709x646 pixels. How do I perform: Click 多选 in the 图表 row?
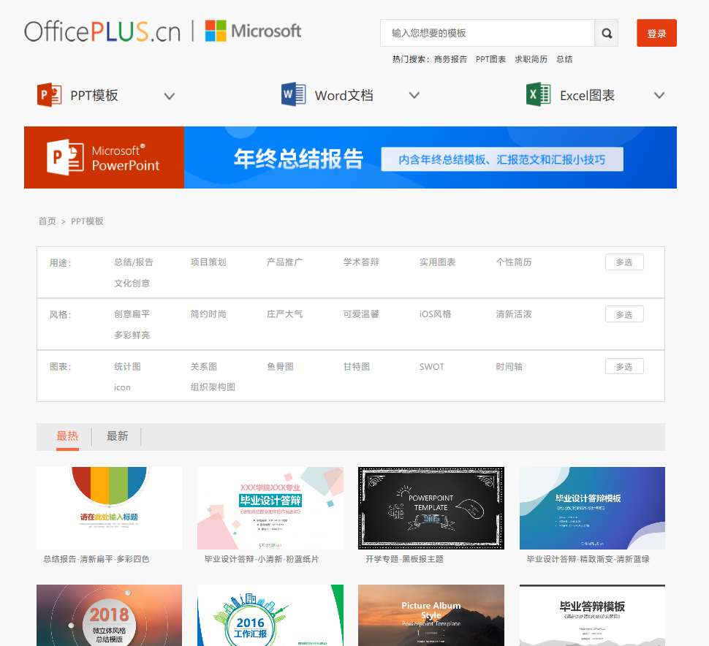click(x=624, y=366)
